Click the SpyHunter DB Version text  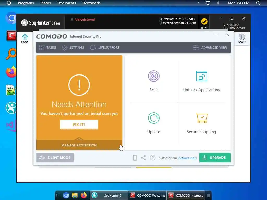[x=177, y=19]
